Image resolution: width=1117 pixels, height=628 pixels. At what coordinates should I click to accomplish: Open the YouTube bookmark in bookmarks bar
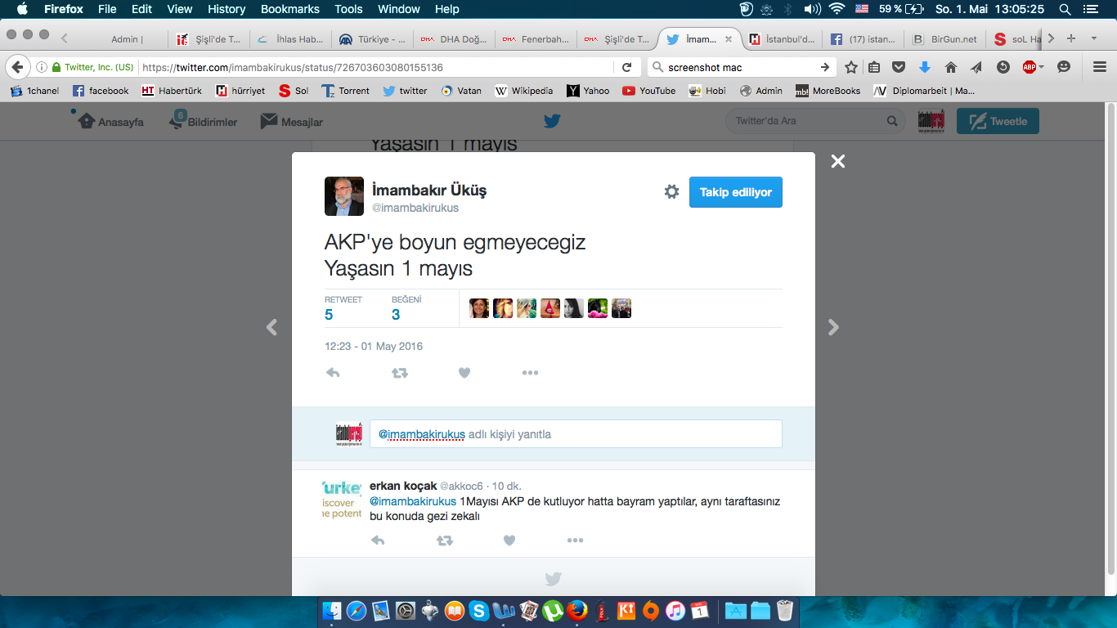click(x=649, y=91)
